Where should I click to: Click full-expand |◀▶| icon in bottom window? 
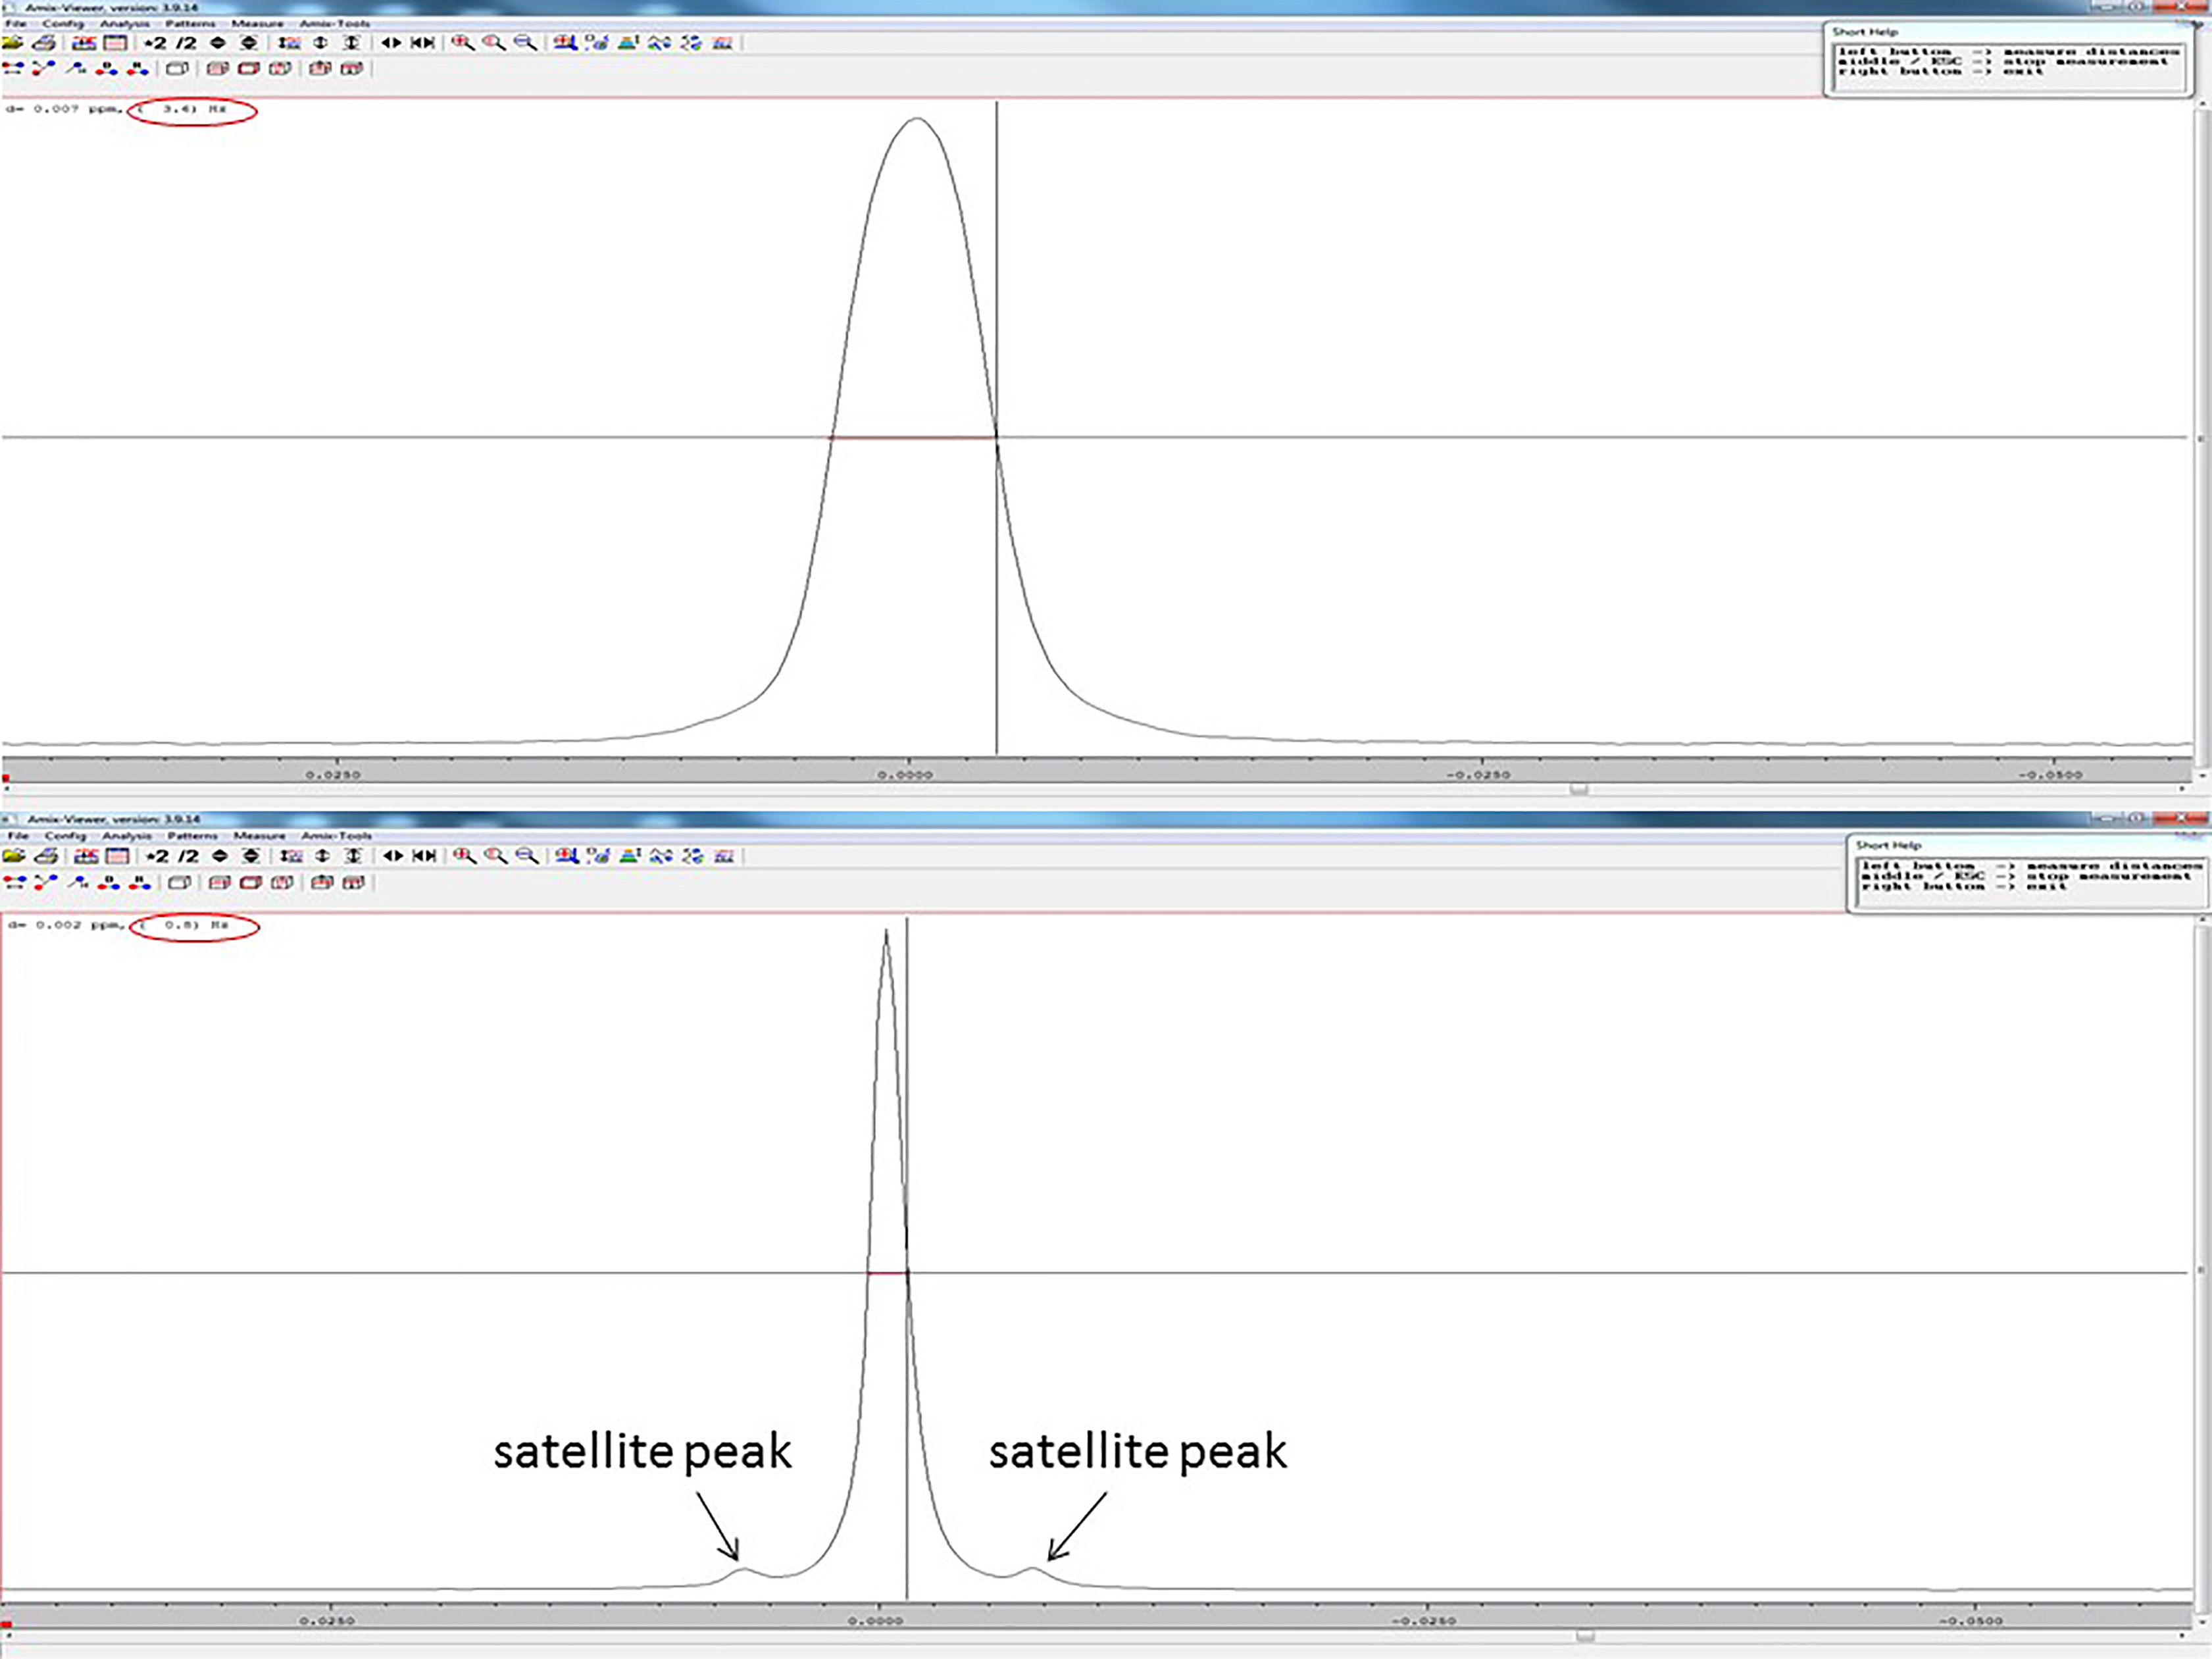pos(425,856)
